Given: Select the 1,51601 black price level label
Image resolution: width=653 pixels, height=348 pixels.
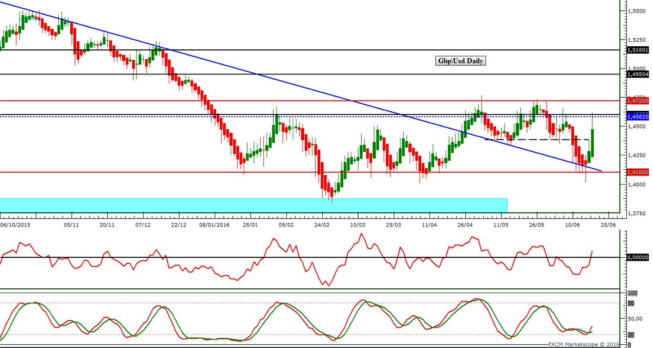Looking at the screenshot, I should (638, 50).
